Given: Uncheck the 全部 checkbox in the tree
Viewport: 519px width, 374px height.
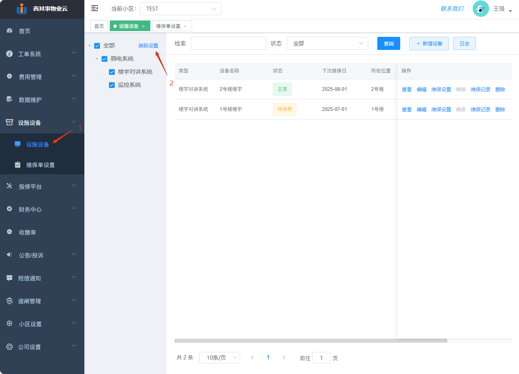Looking at the screenshot, I should click(97, 45).
